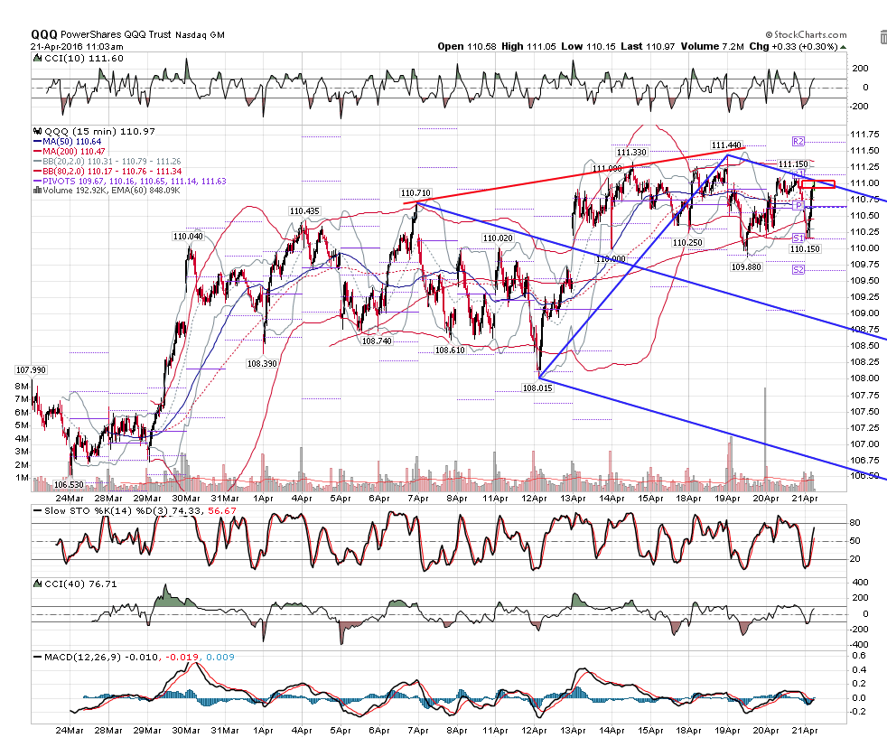The image size is (887, 747).
Task: Click the 108.390 low price label
Action: (x=262, y=364)
